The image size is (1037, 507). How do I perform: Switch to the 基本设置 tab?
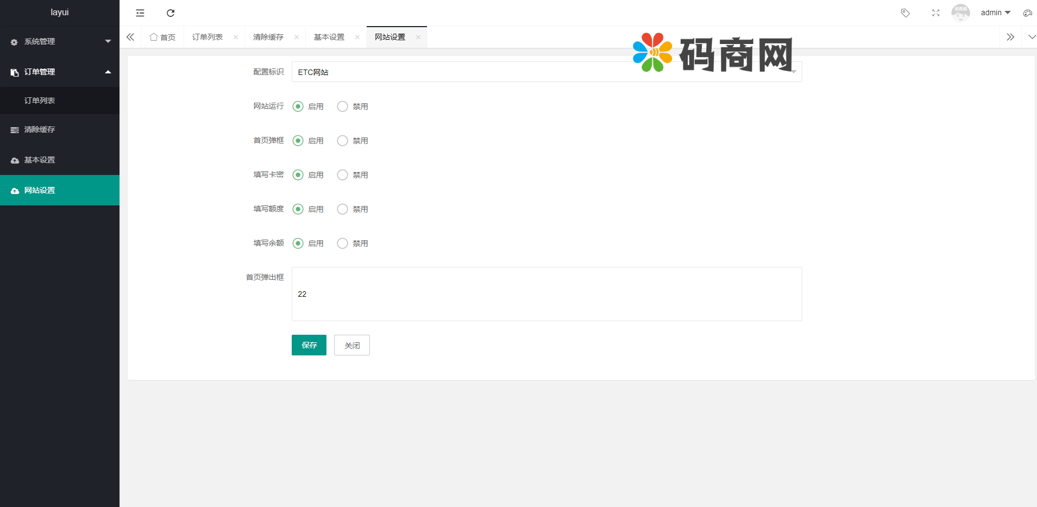click(x=329, y=36)
